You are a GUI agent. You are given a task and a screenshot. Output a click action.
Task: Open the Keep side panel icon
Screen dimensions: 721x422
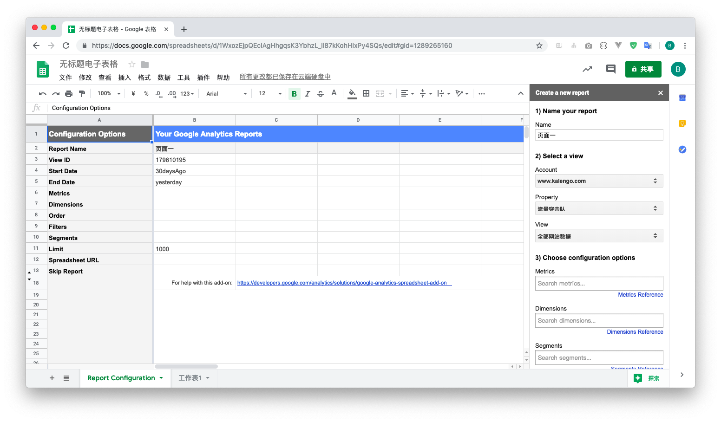click(682, 123)
